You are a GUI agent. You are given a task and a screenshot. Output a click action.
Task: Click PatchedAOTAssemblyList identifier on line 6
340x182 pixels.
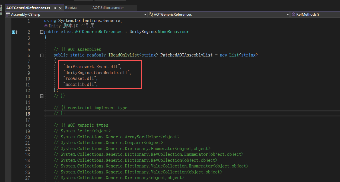pos(186,55)
